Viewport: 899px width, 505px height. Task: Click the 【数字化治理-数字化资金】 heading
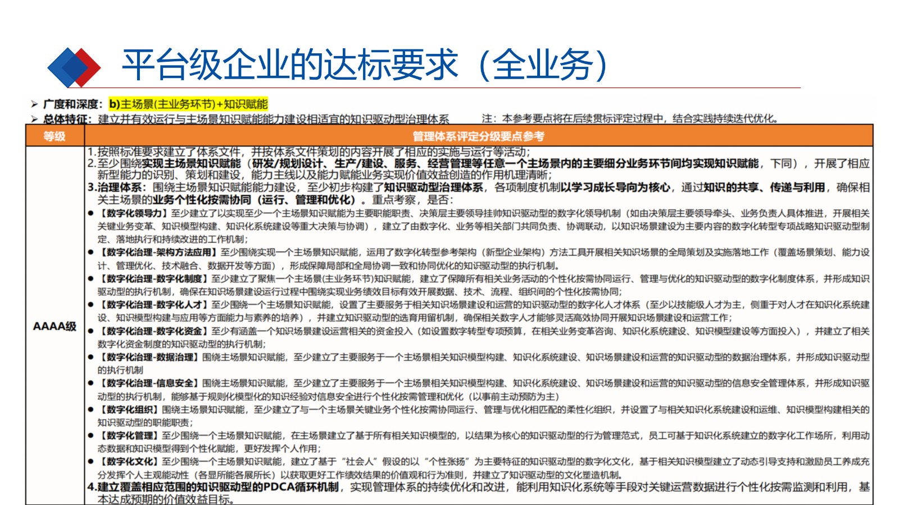(154, 331)
